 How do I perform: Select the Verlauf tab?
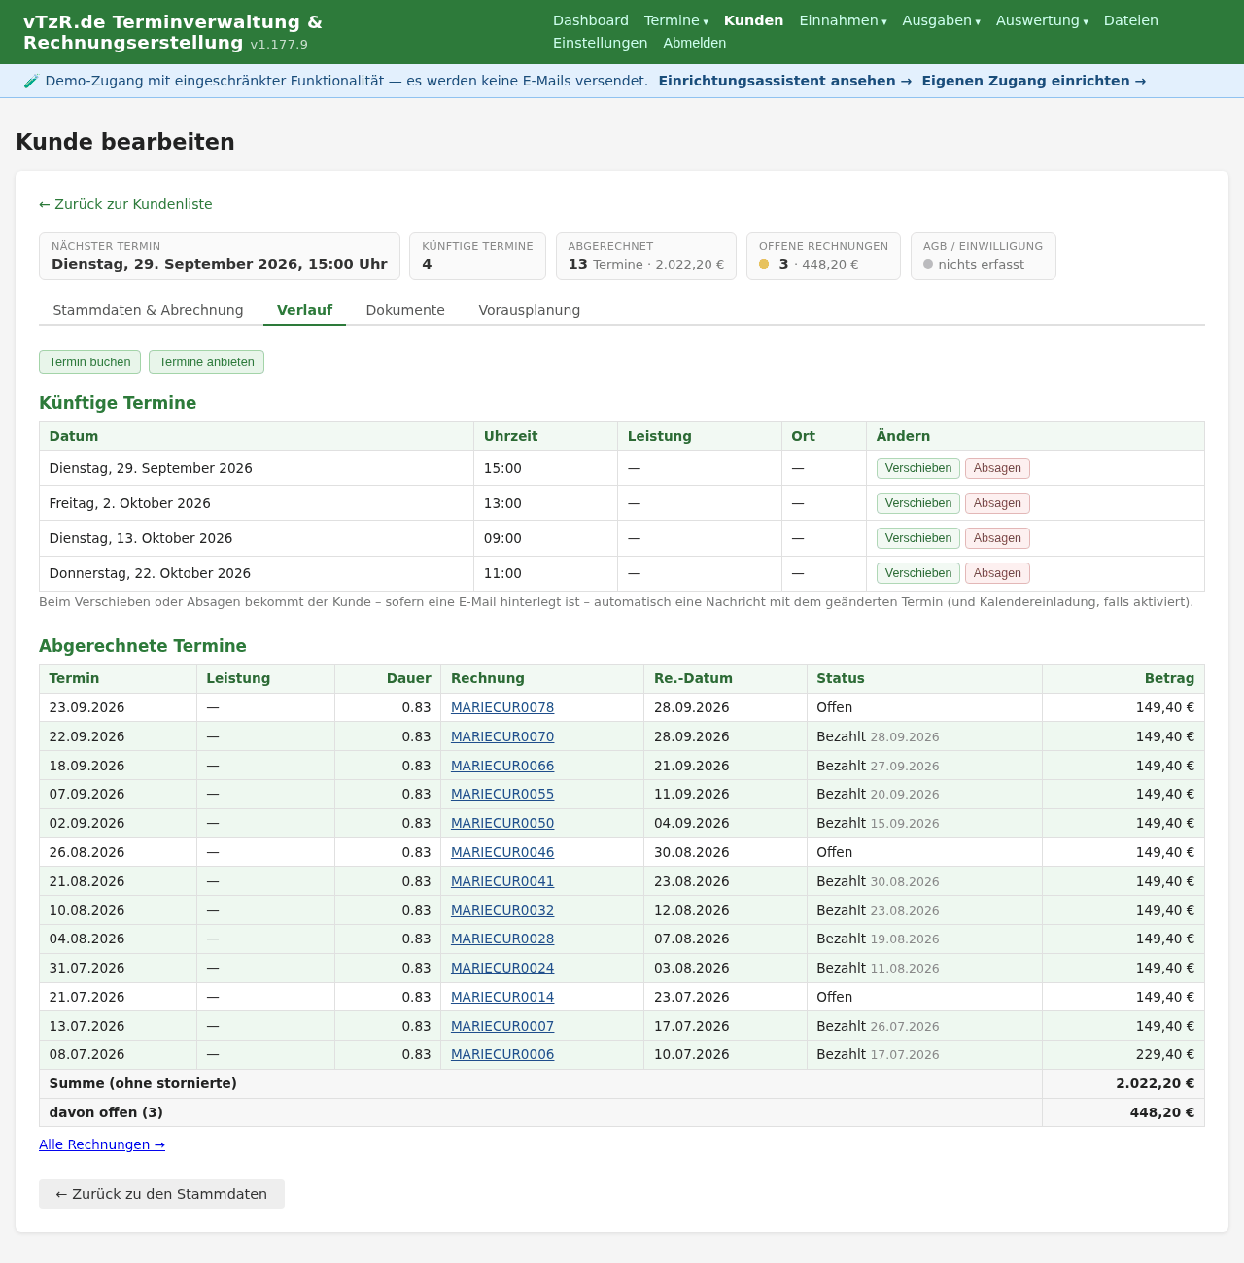pyautogui.click(x=304, y=310)
